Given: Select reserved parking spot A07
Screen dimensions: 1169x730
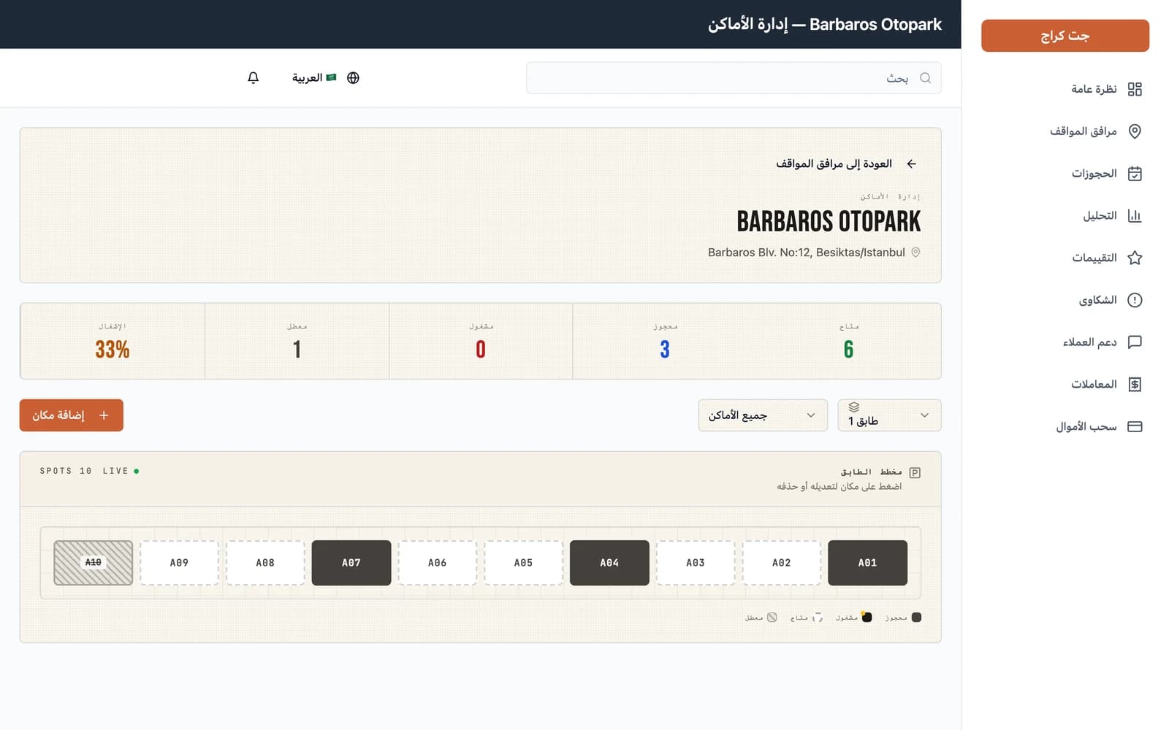Looking at the screenshot, I should pyautogui.click(x=351, y=563).
